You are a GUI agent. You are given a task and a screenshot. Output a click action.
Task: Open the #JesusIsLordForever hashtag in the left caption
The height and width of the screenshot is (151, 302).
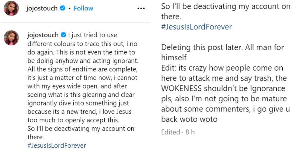pos(57,146)
